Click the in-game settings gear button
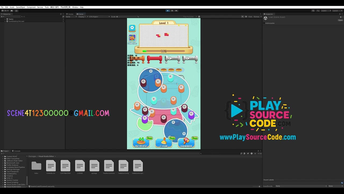 click(x=132, y=27)
